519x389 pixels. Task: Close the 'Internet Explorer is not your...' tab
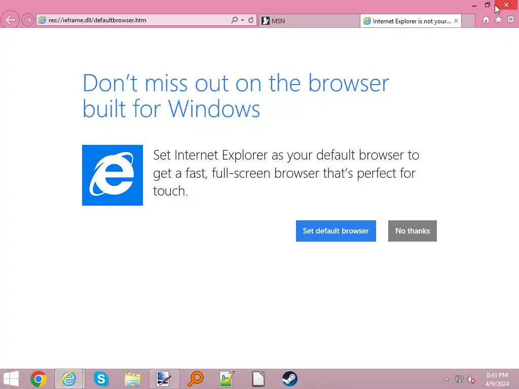tap(456, 21)
